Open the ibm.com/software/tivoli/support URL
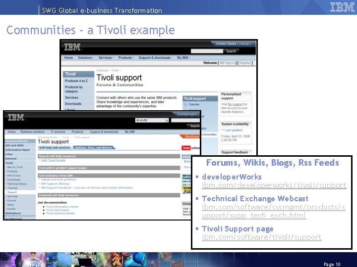 (262, 237)
